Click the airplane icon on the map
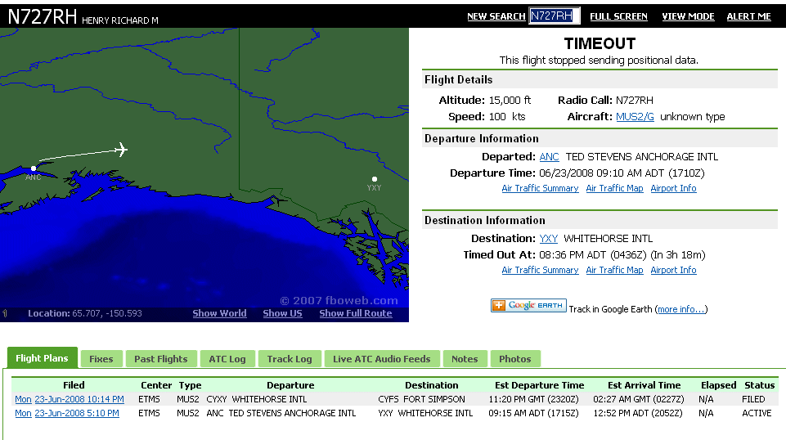 click(x=121, y=150)
